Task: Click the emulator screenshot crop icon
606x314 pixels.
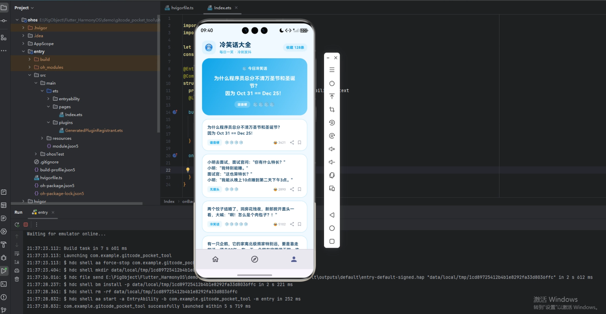Action: (332, 109)
